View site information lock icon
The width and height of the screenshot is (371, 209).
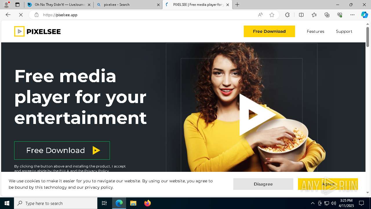tap(37, 15)
